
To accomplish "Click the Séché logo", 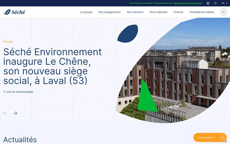I will (x=14, y=12).
